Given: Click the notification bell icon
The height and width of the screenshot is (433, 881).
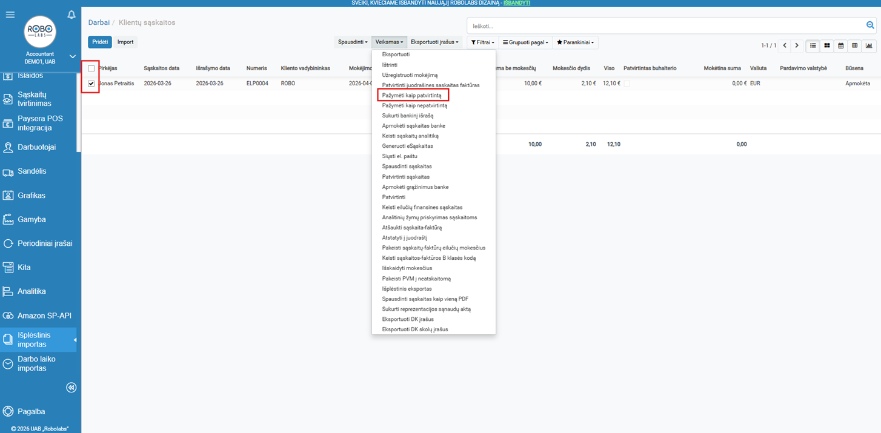Looking at the screenshot, I should point(71,15).
